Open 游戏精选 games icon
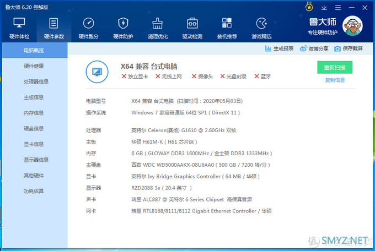This screenshot has height=251, width=375. 261,23
